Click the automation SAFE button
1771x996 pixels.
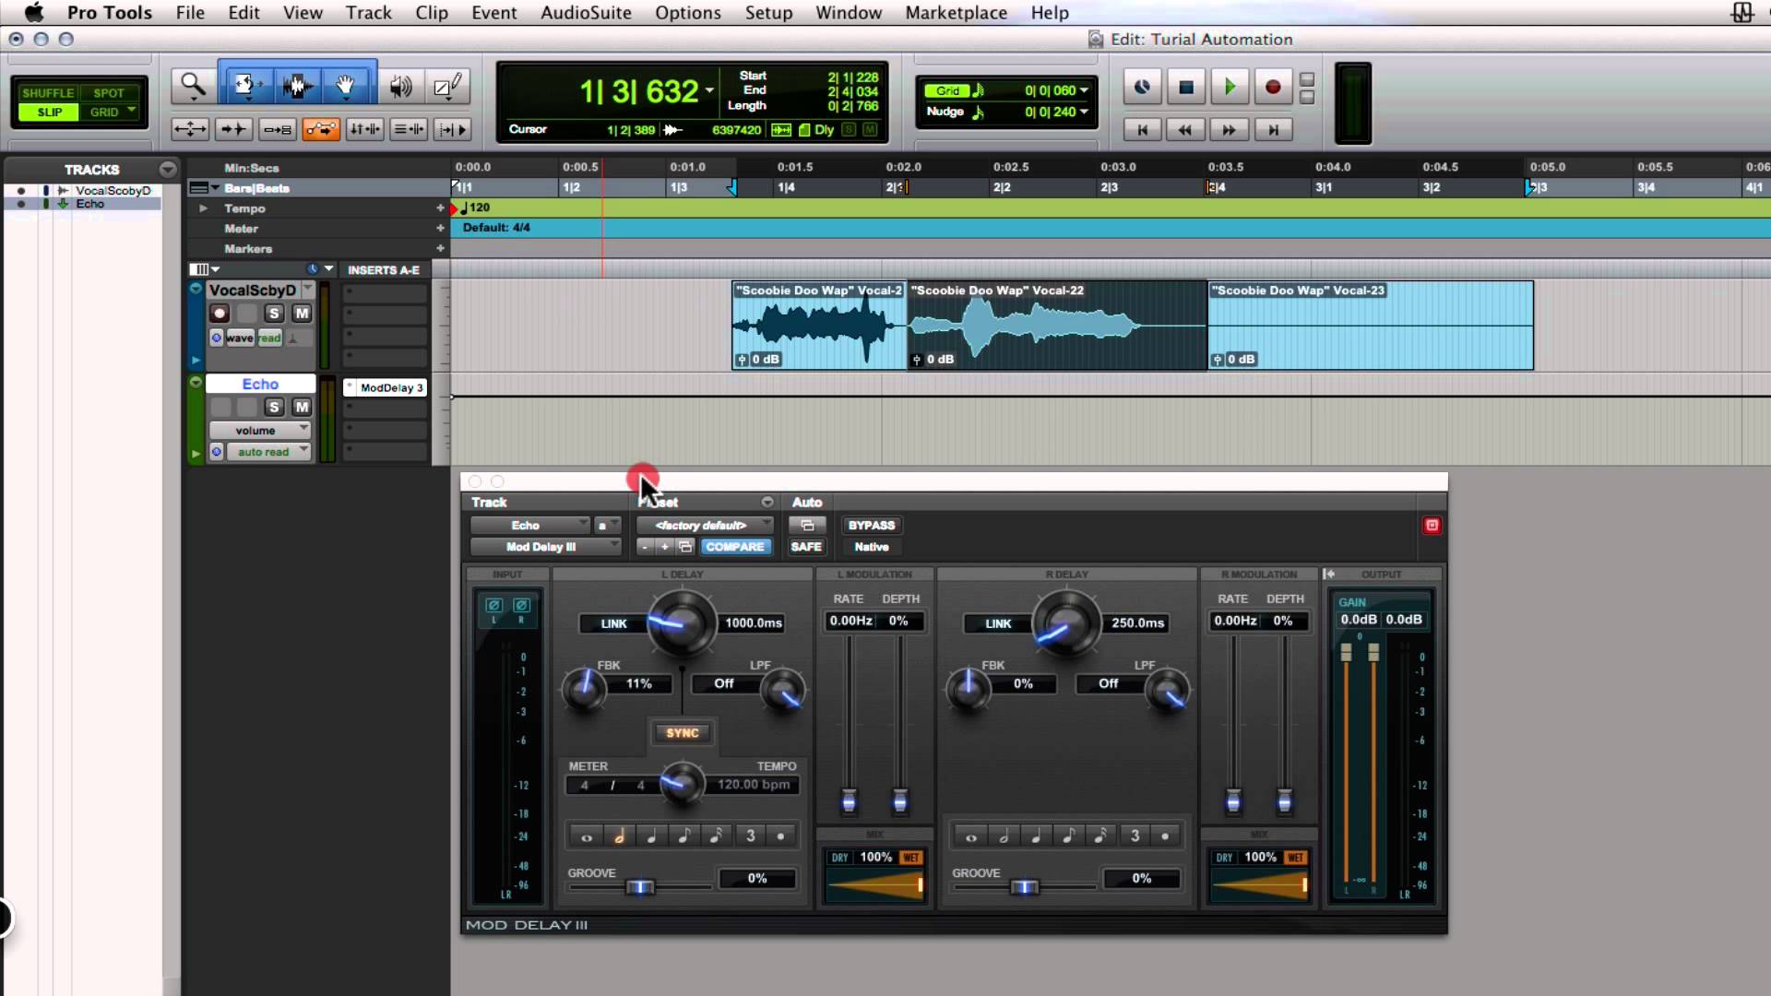coord(806,547)
